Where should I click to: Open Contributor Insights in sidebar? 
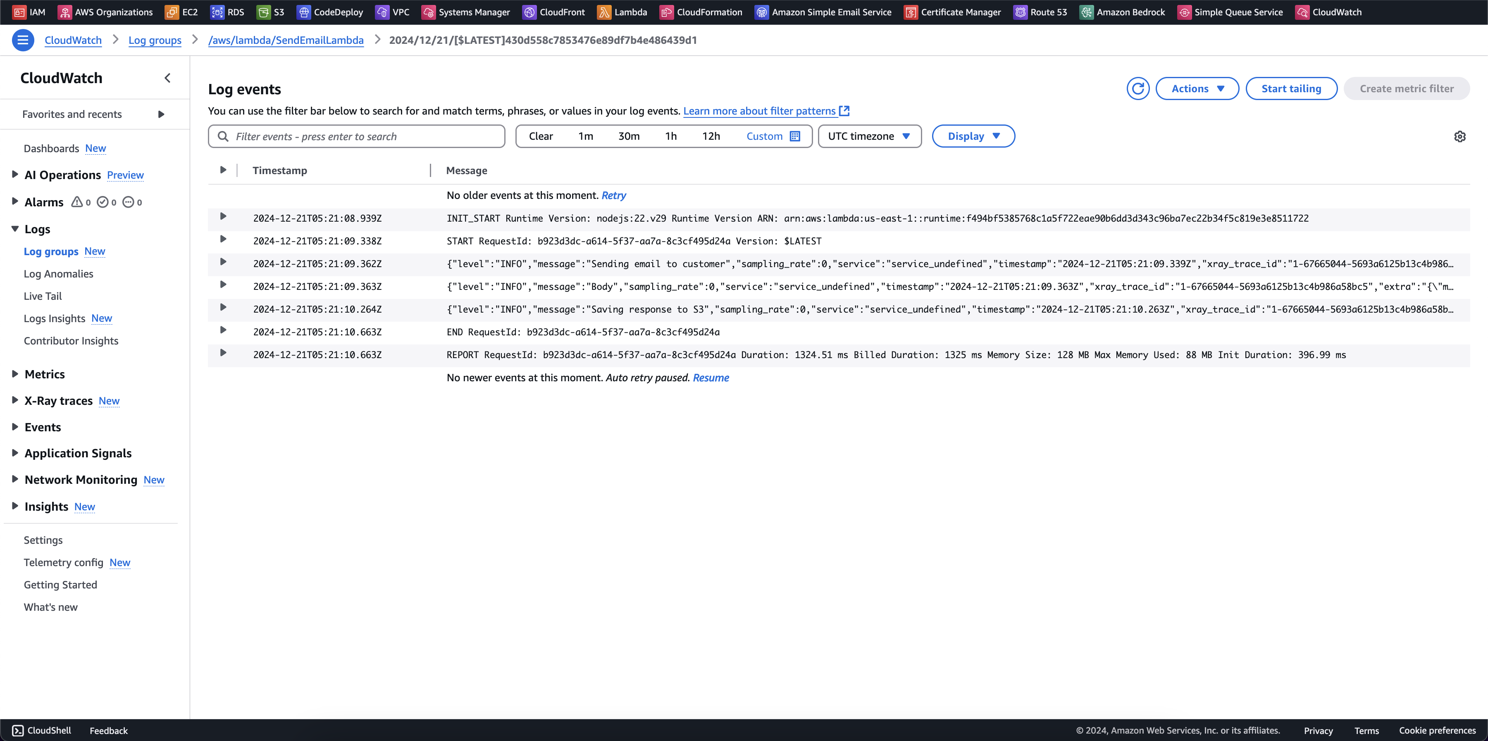point(71,341)
